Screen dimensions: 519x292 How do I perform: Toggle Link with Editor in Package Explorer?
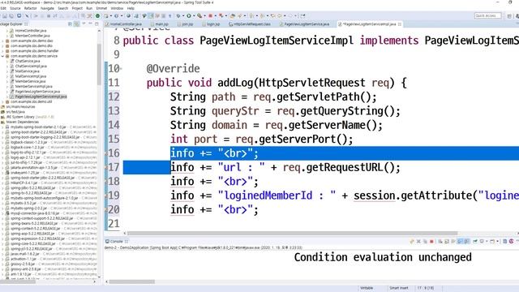(x=76, y=24)
